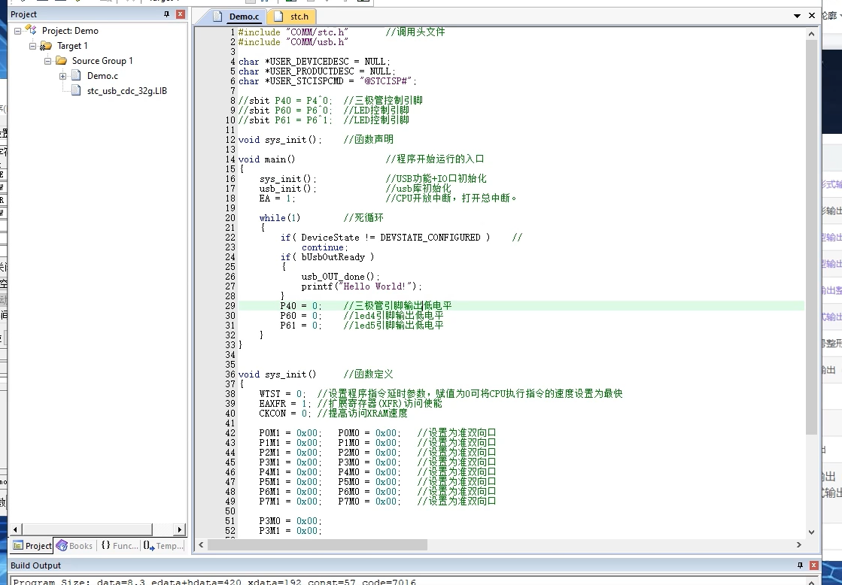Click the Project panel horizontal scrollbar thumb

point(87,529)
